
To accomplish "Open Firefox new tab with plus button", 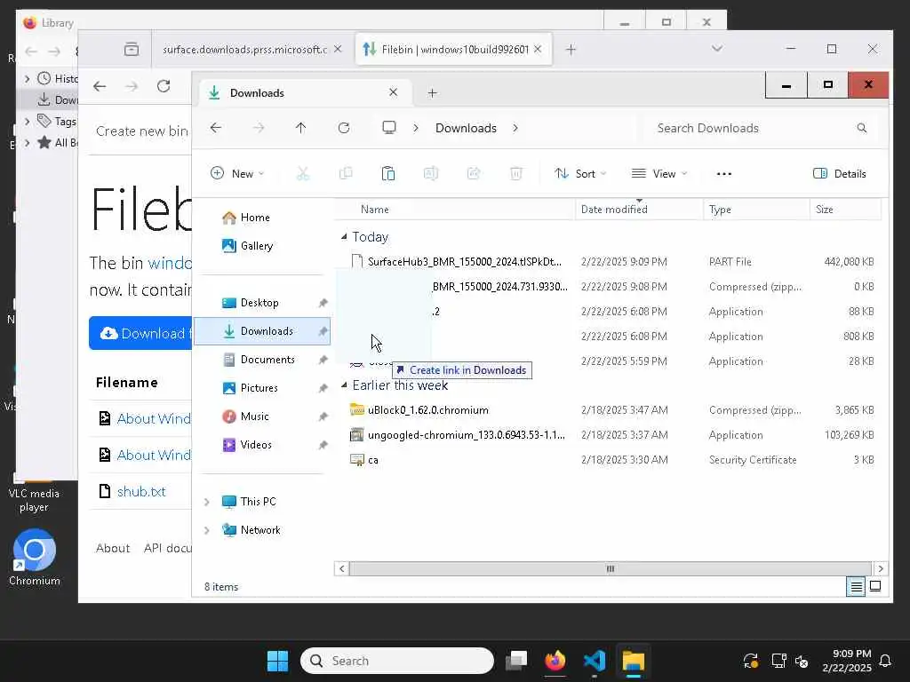I will pos(571,50).
